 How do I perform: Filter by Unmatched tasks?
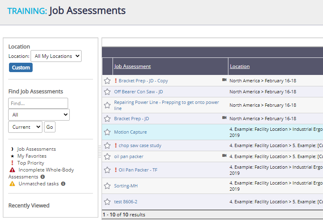point(38,184)
